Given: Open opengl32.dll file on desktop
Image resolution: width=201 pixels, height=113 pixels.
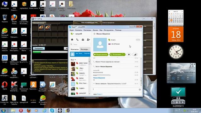Looking at the screenshot, I should [24, 99].
